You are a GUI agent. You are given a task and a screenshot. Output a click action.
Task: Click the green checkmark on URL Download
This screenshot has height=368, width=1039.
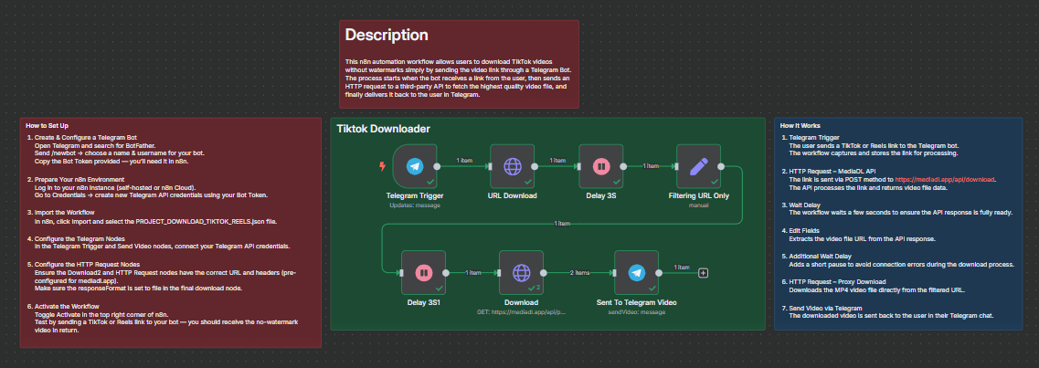point(528,182)
